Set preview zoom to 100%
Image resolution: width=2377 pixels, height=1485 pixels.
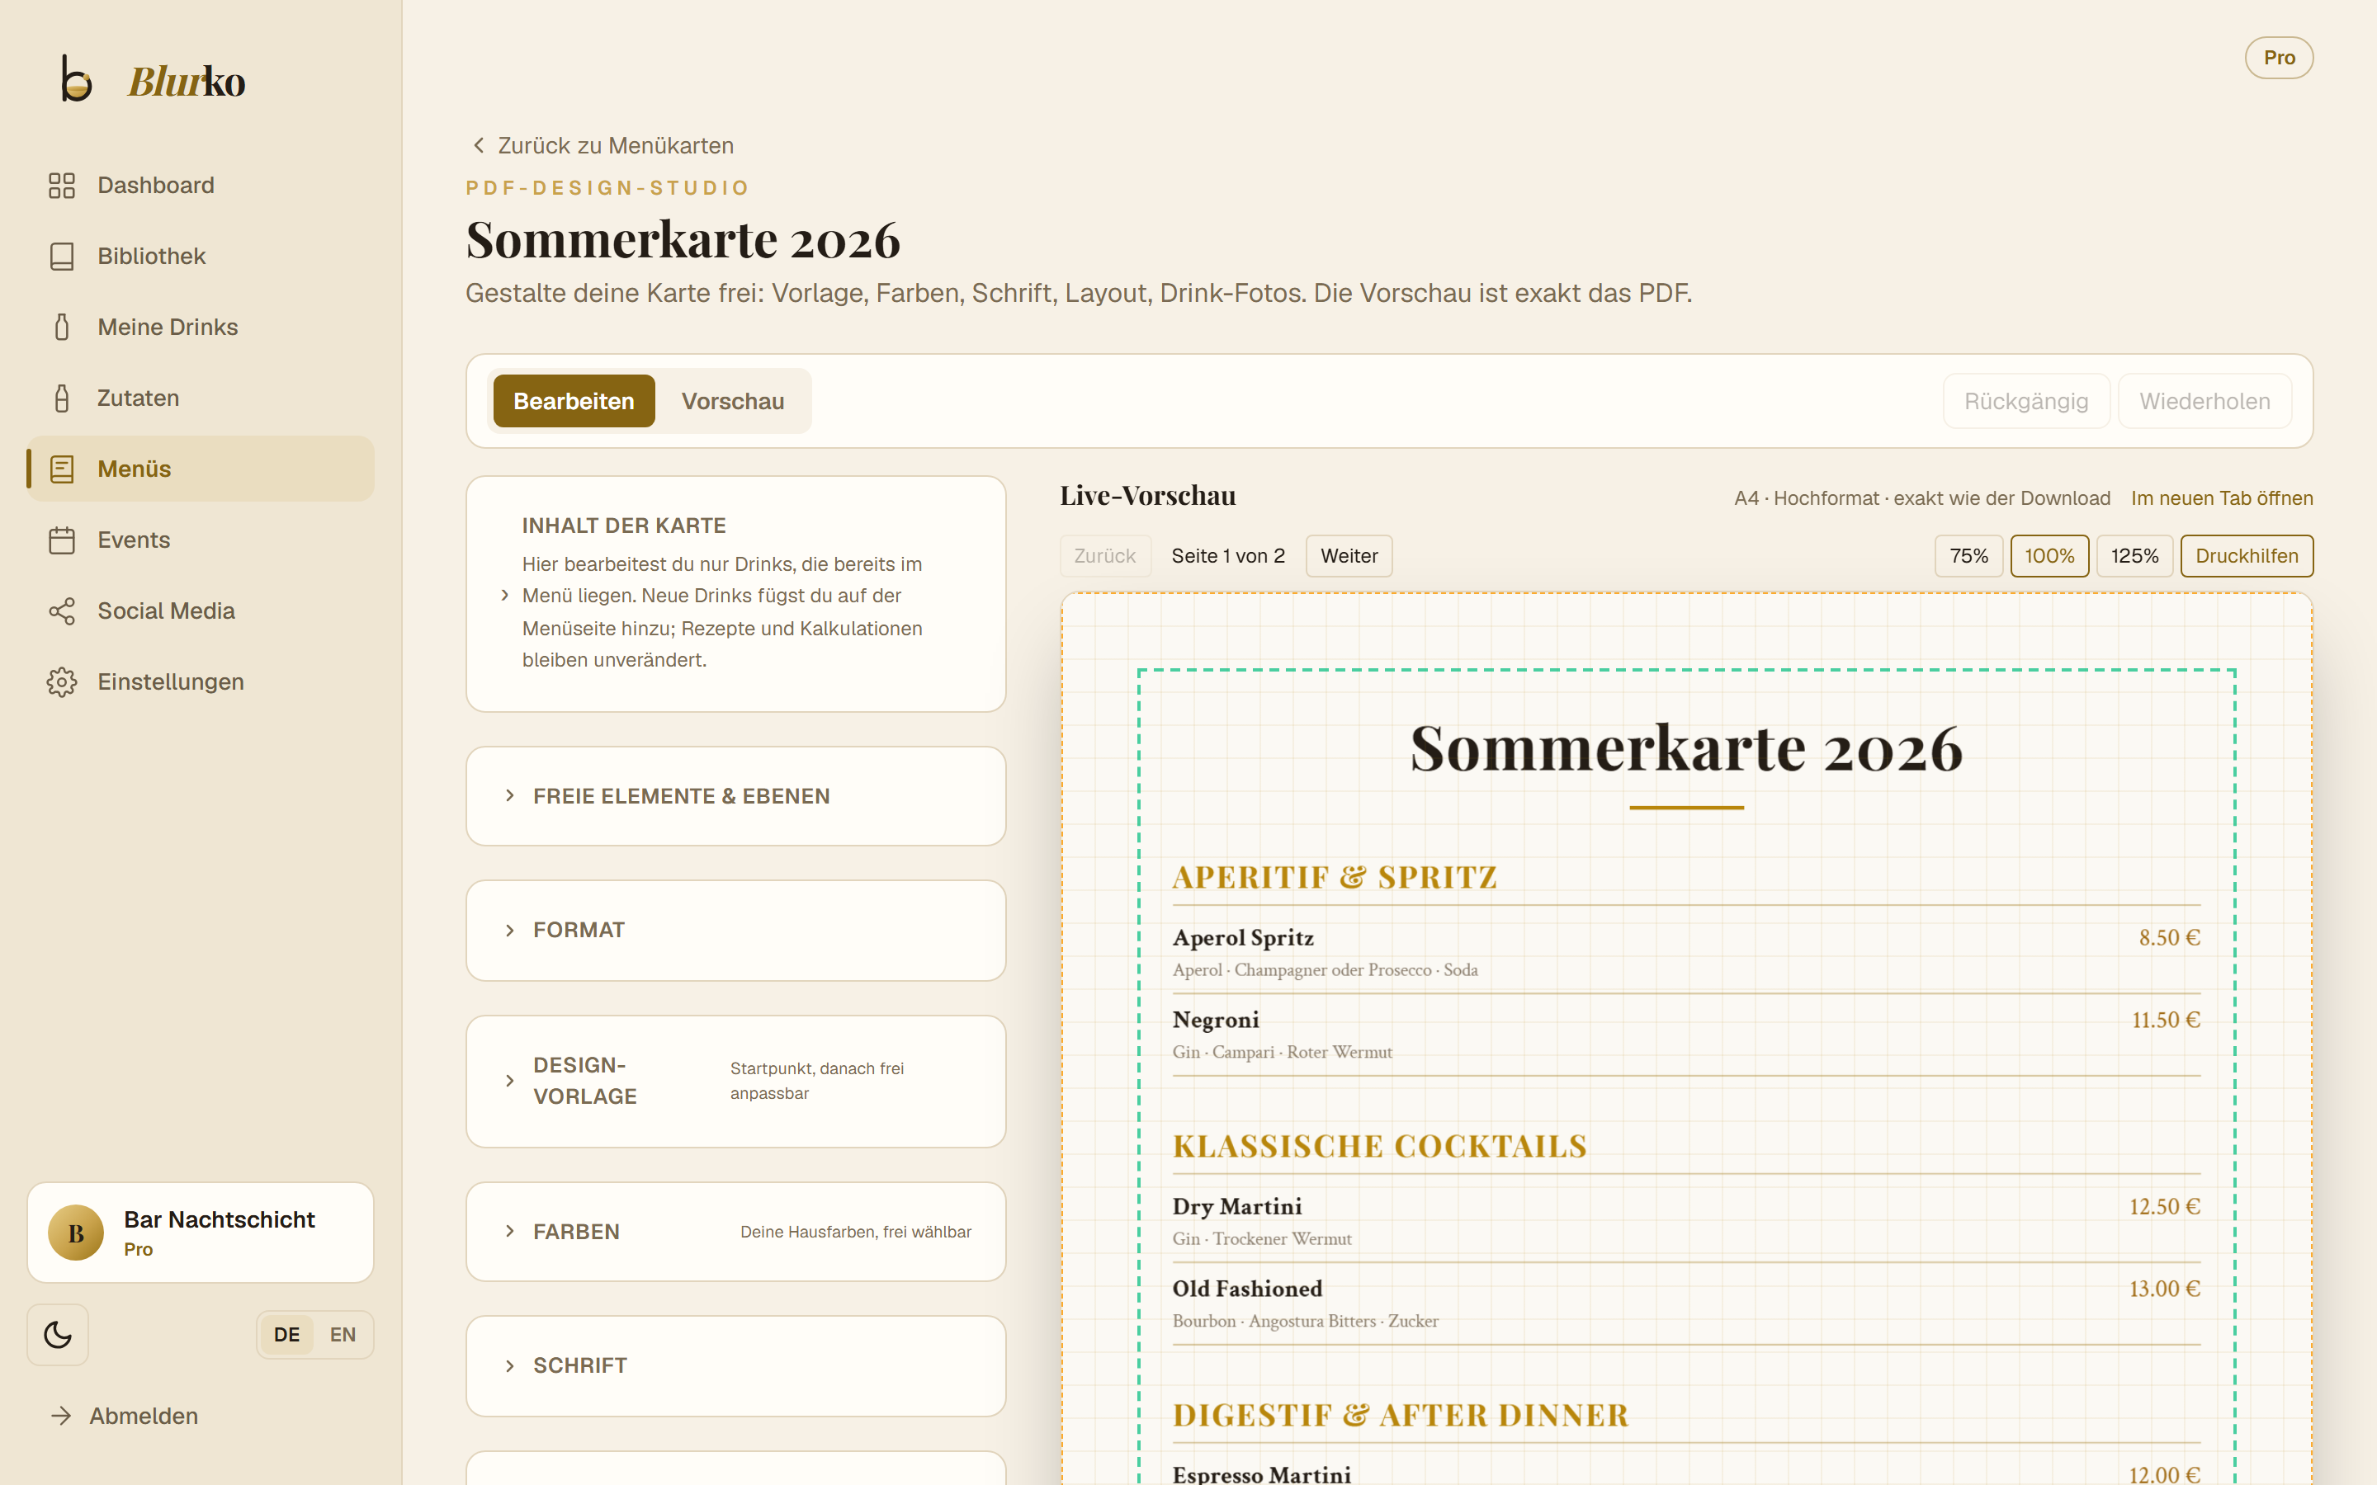(2049, 556)
